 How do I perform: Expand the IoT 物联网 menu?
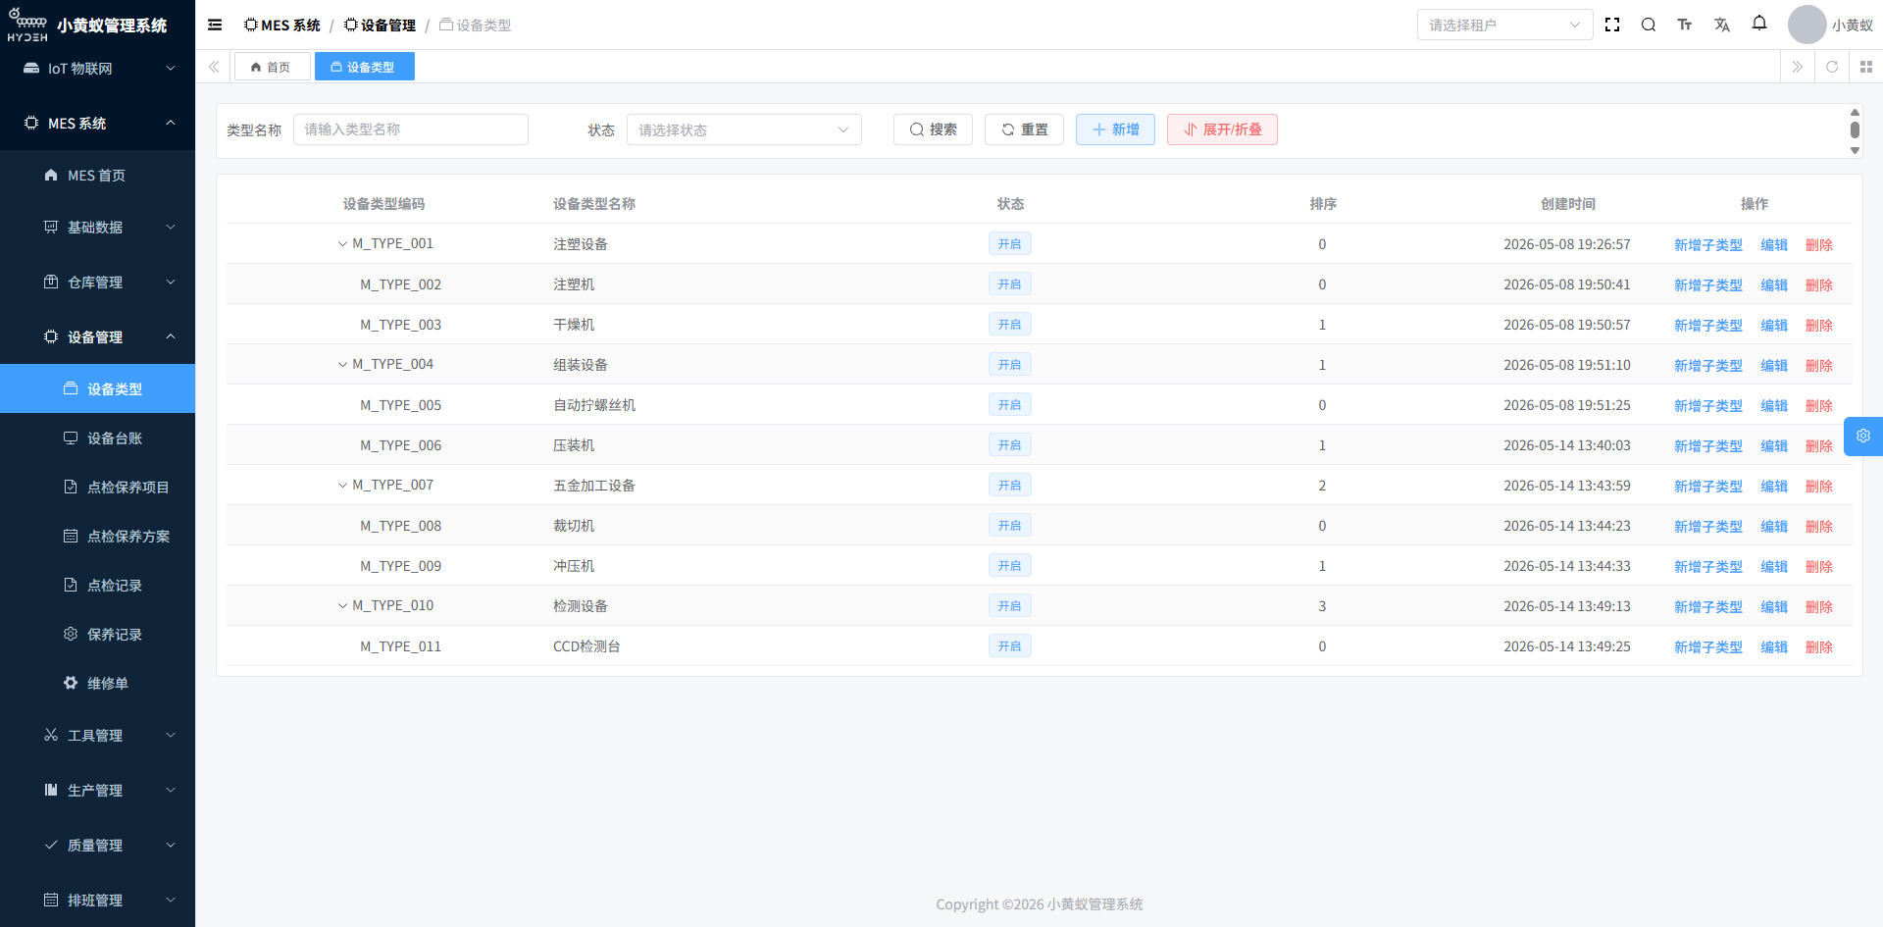click(x=98, y=69)
